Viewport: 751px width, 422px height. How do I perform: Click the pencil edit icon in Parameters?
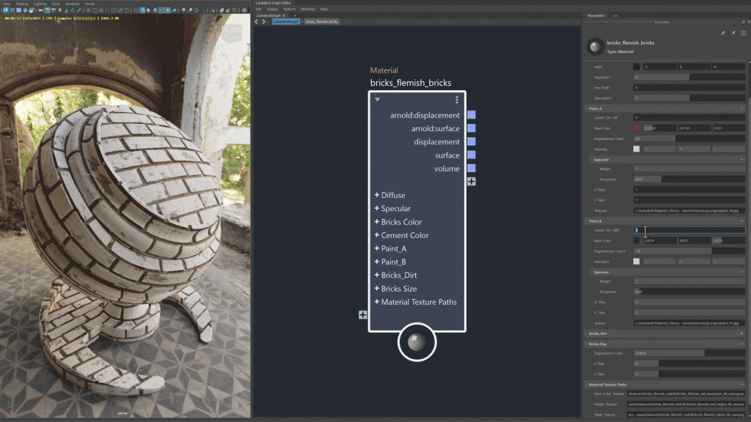coord(723,33)
